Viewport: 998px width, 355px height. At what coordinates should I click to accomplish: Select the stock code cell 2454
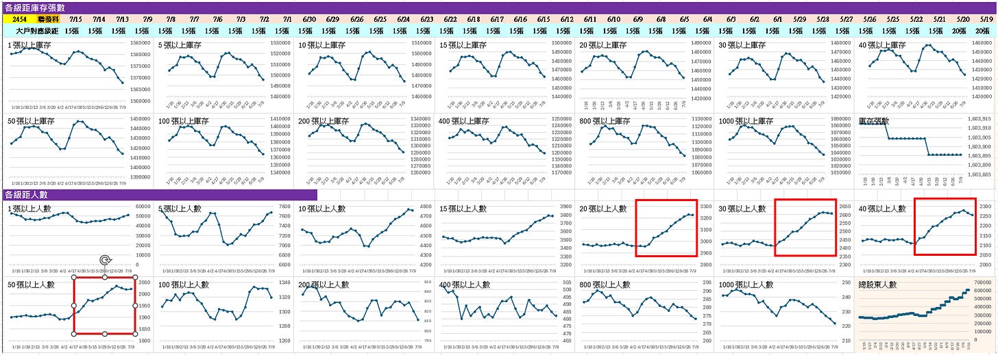click(20, 19)
